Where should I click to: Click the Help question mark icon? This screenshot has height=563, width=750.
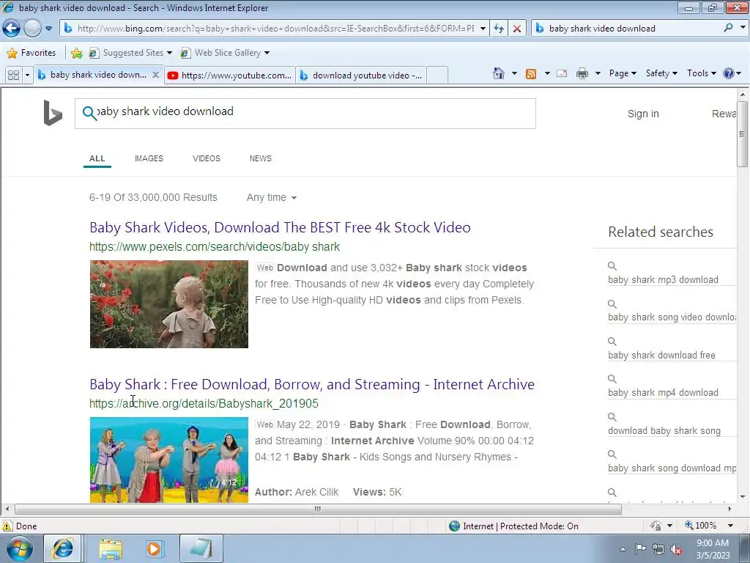[729, 73]
